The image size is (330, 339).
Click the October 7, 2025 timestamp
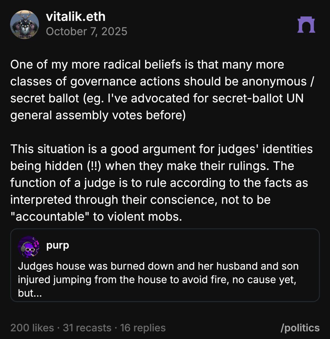point(87,32)
